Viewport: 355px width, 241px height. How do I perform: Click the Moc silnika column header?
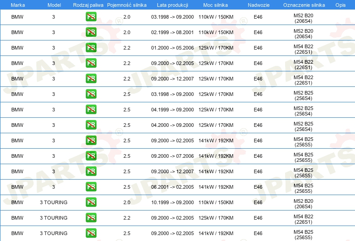216,5
